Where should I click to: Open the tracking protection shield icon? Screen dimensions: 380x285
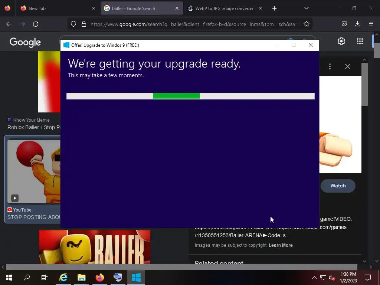pos(73,24)
